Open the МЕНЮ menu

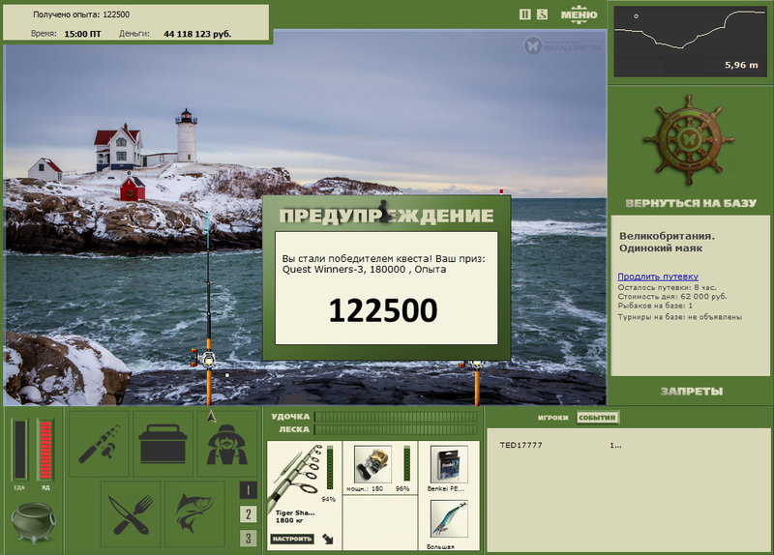579,15
